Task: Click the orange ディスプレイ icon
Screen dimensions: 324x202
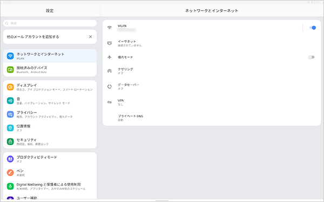Action: point(10,87)
